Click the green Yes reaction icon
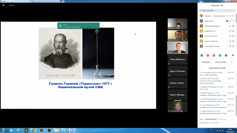The image size is (237, 133). (202, 56)
